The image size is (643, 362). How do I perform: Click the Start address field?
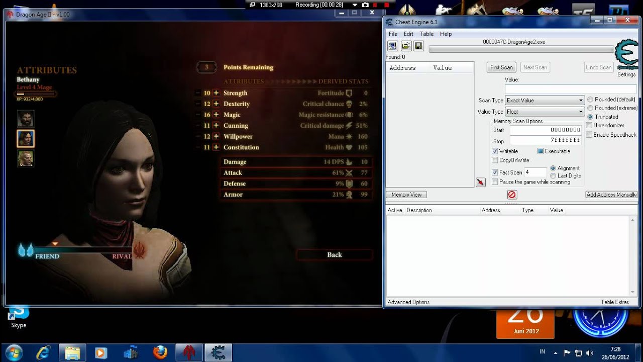[546, 130]
